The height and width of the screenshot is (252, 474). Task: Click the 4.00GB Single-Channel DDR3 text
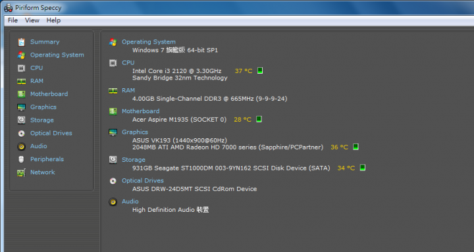pyautogui.click(x=210, y=99)
